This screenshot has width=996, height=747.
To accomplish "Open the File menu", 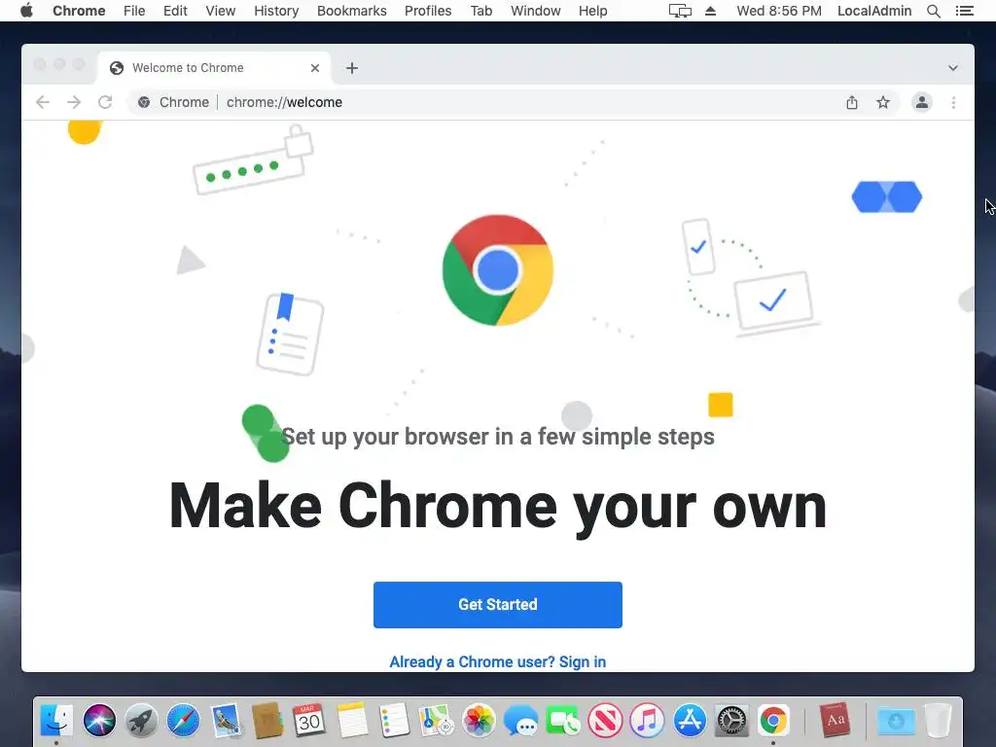I will point(134,11).
